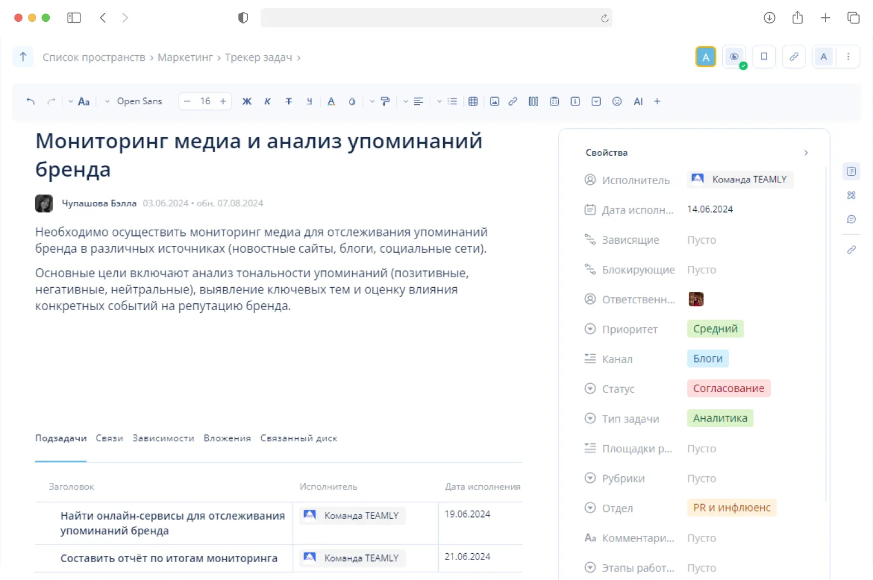The height and width of the screenshot is (580, 873).
Task: Change the Канал value Блоги
Action: click(x=708, y=359)
